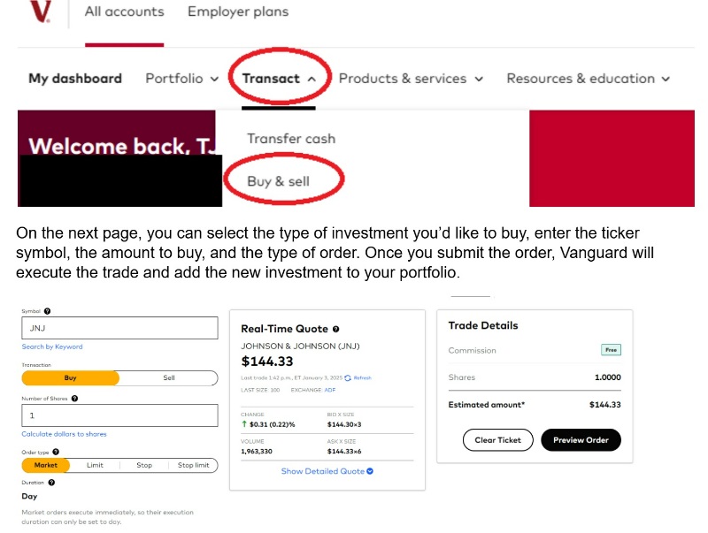Click the Order type help icon

pyautogui.click(x=56, y=452)
